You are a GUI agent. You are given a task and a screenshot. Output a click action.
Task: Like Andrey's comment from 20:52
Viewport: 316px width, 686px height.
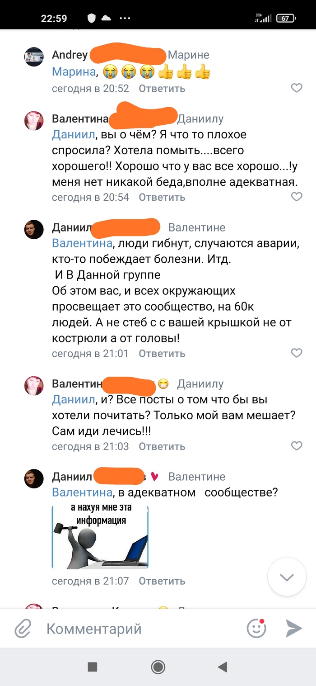pos(296,88)
